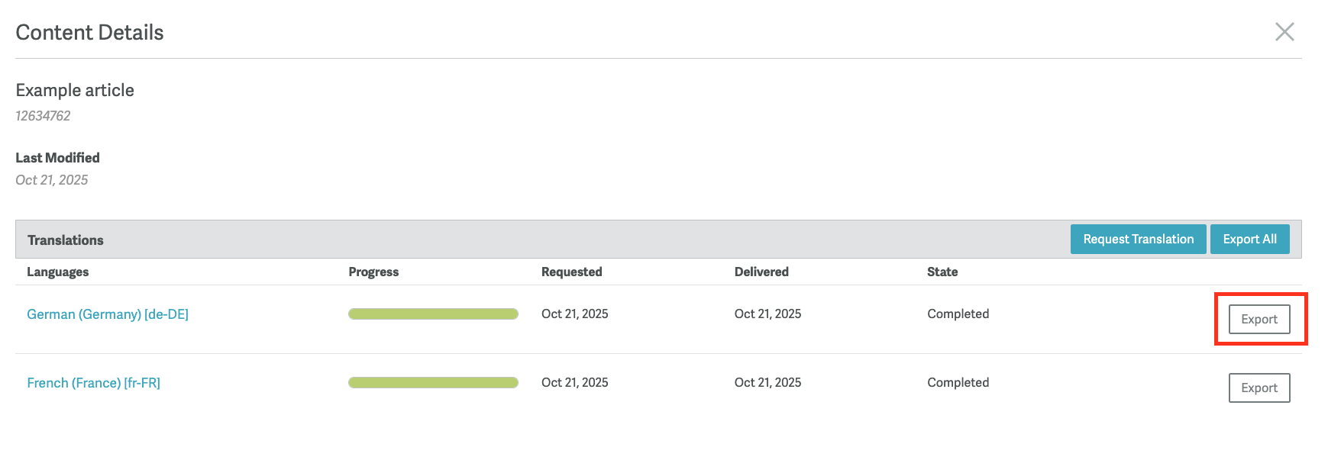
Task: Select the Progress column header
Action: point(373,272)
